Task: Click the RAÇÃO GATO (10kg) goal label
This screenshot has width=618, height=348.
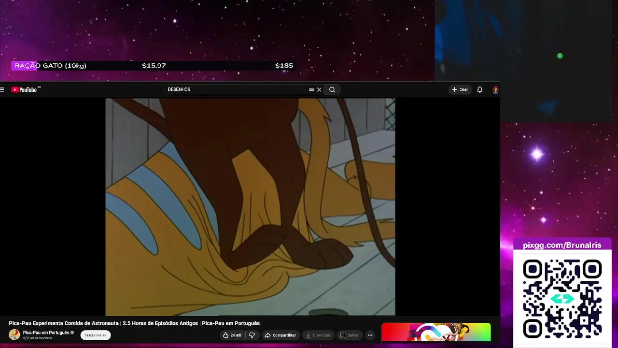Action: point(50,66)
